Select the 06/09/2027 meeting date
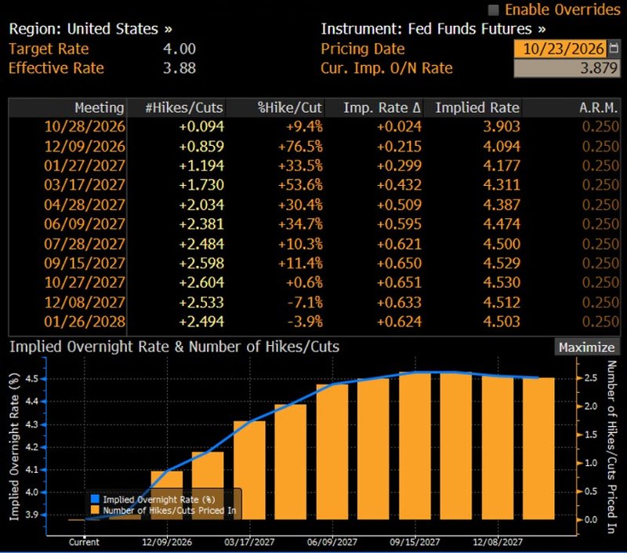This screenshot has width=627, height=553. [85, 224]
